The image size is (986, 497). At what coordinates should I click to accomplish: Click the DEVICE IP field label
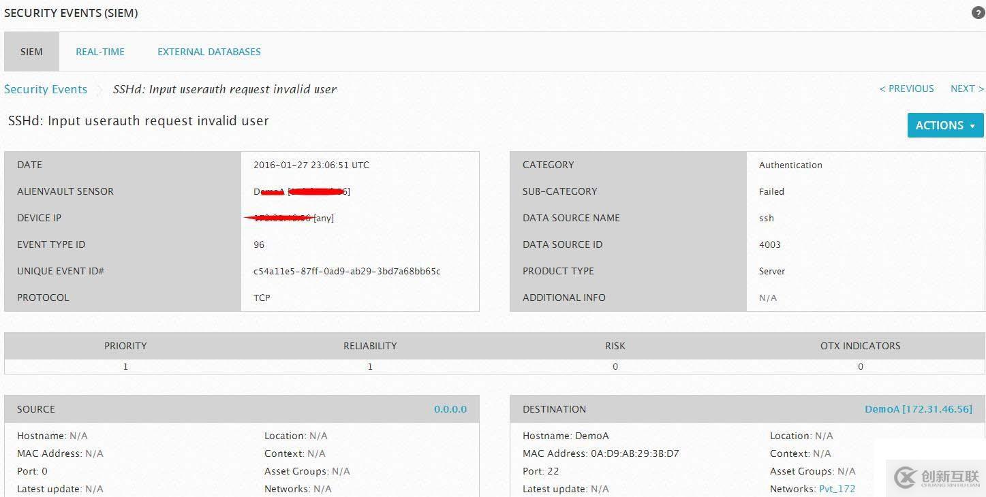pyautogui.click(x=39, y=218)
